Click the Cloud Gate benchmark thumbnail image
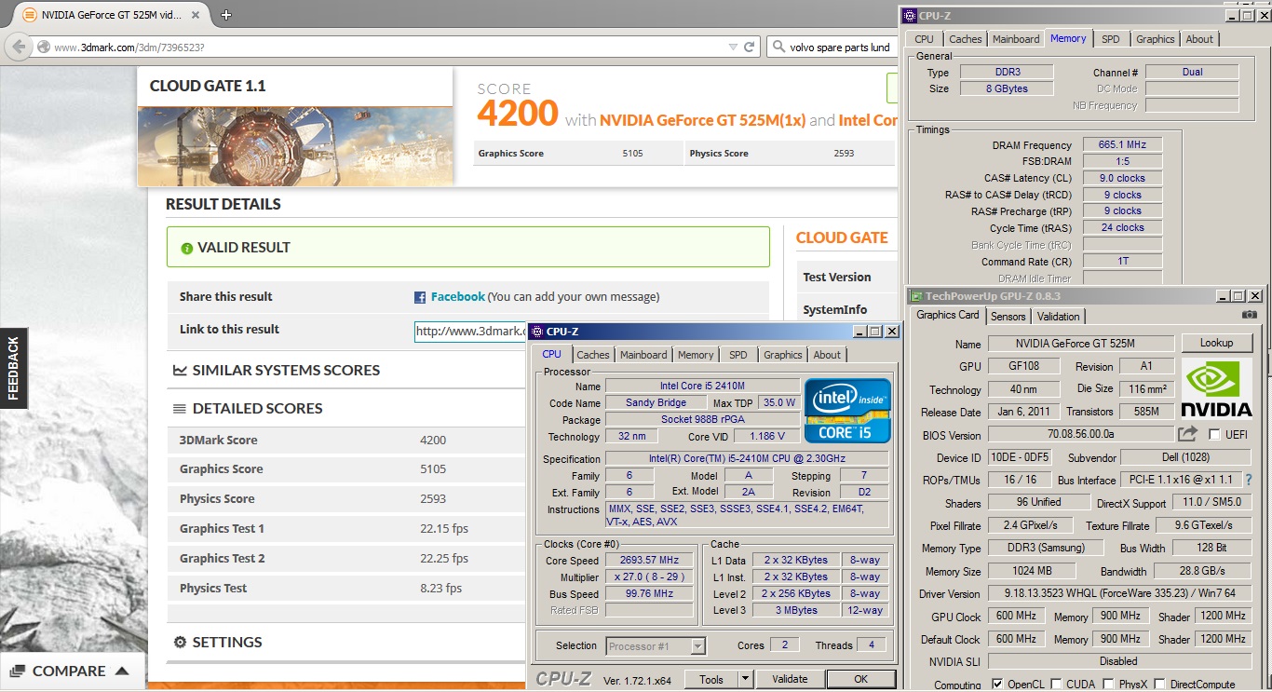 click(295, 145)
